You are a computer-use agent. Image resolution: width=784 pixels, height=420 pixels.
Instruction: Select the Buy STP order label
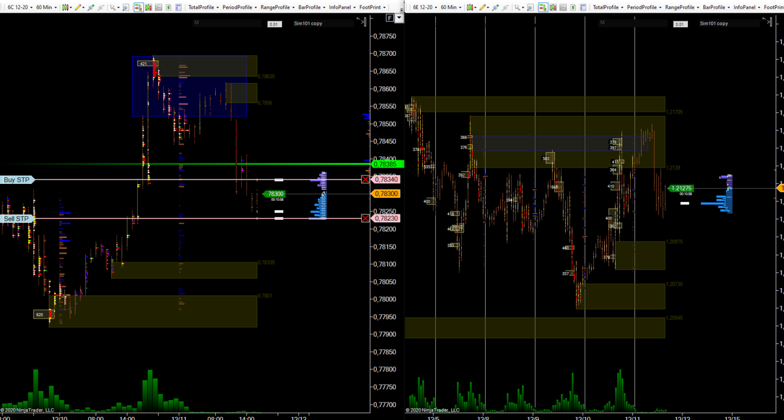click(17, 180)
